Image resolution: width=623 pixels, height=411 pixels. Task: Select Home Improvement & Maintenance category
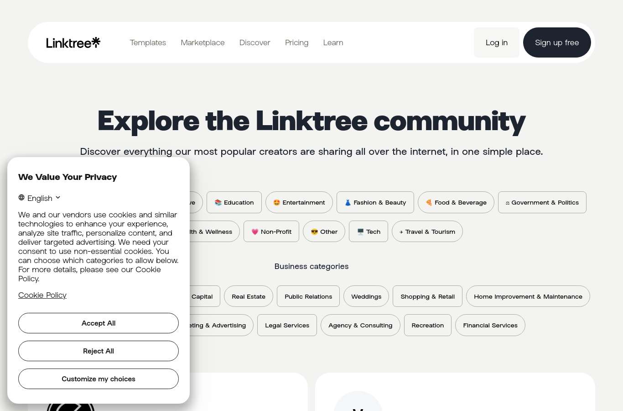[x=528, y=296]
